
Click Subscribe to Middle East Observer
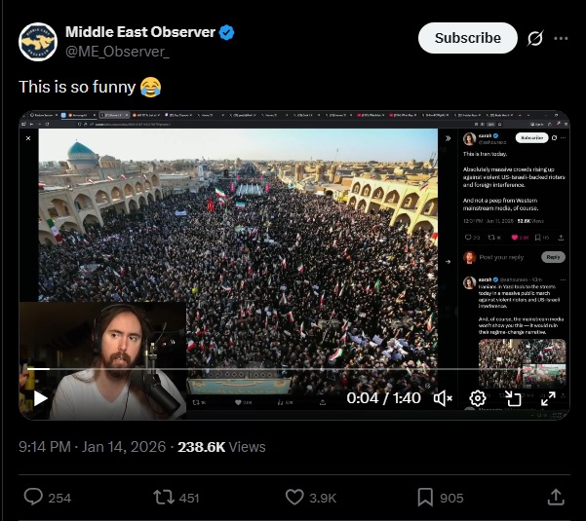467,38
